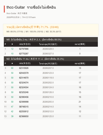Click last call date '20260214.0'
Viewport: 103px width, 135px height.
(x=48, y=107)
